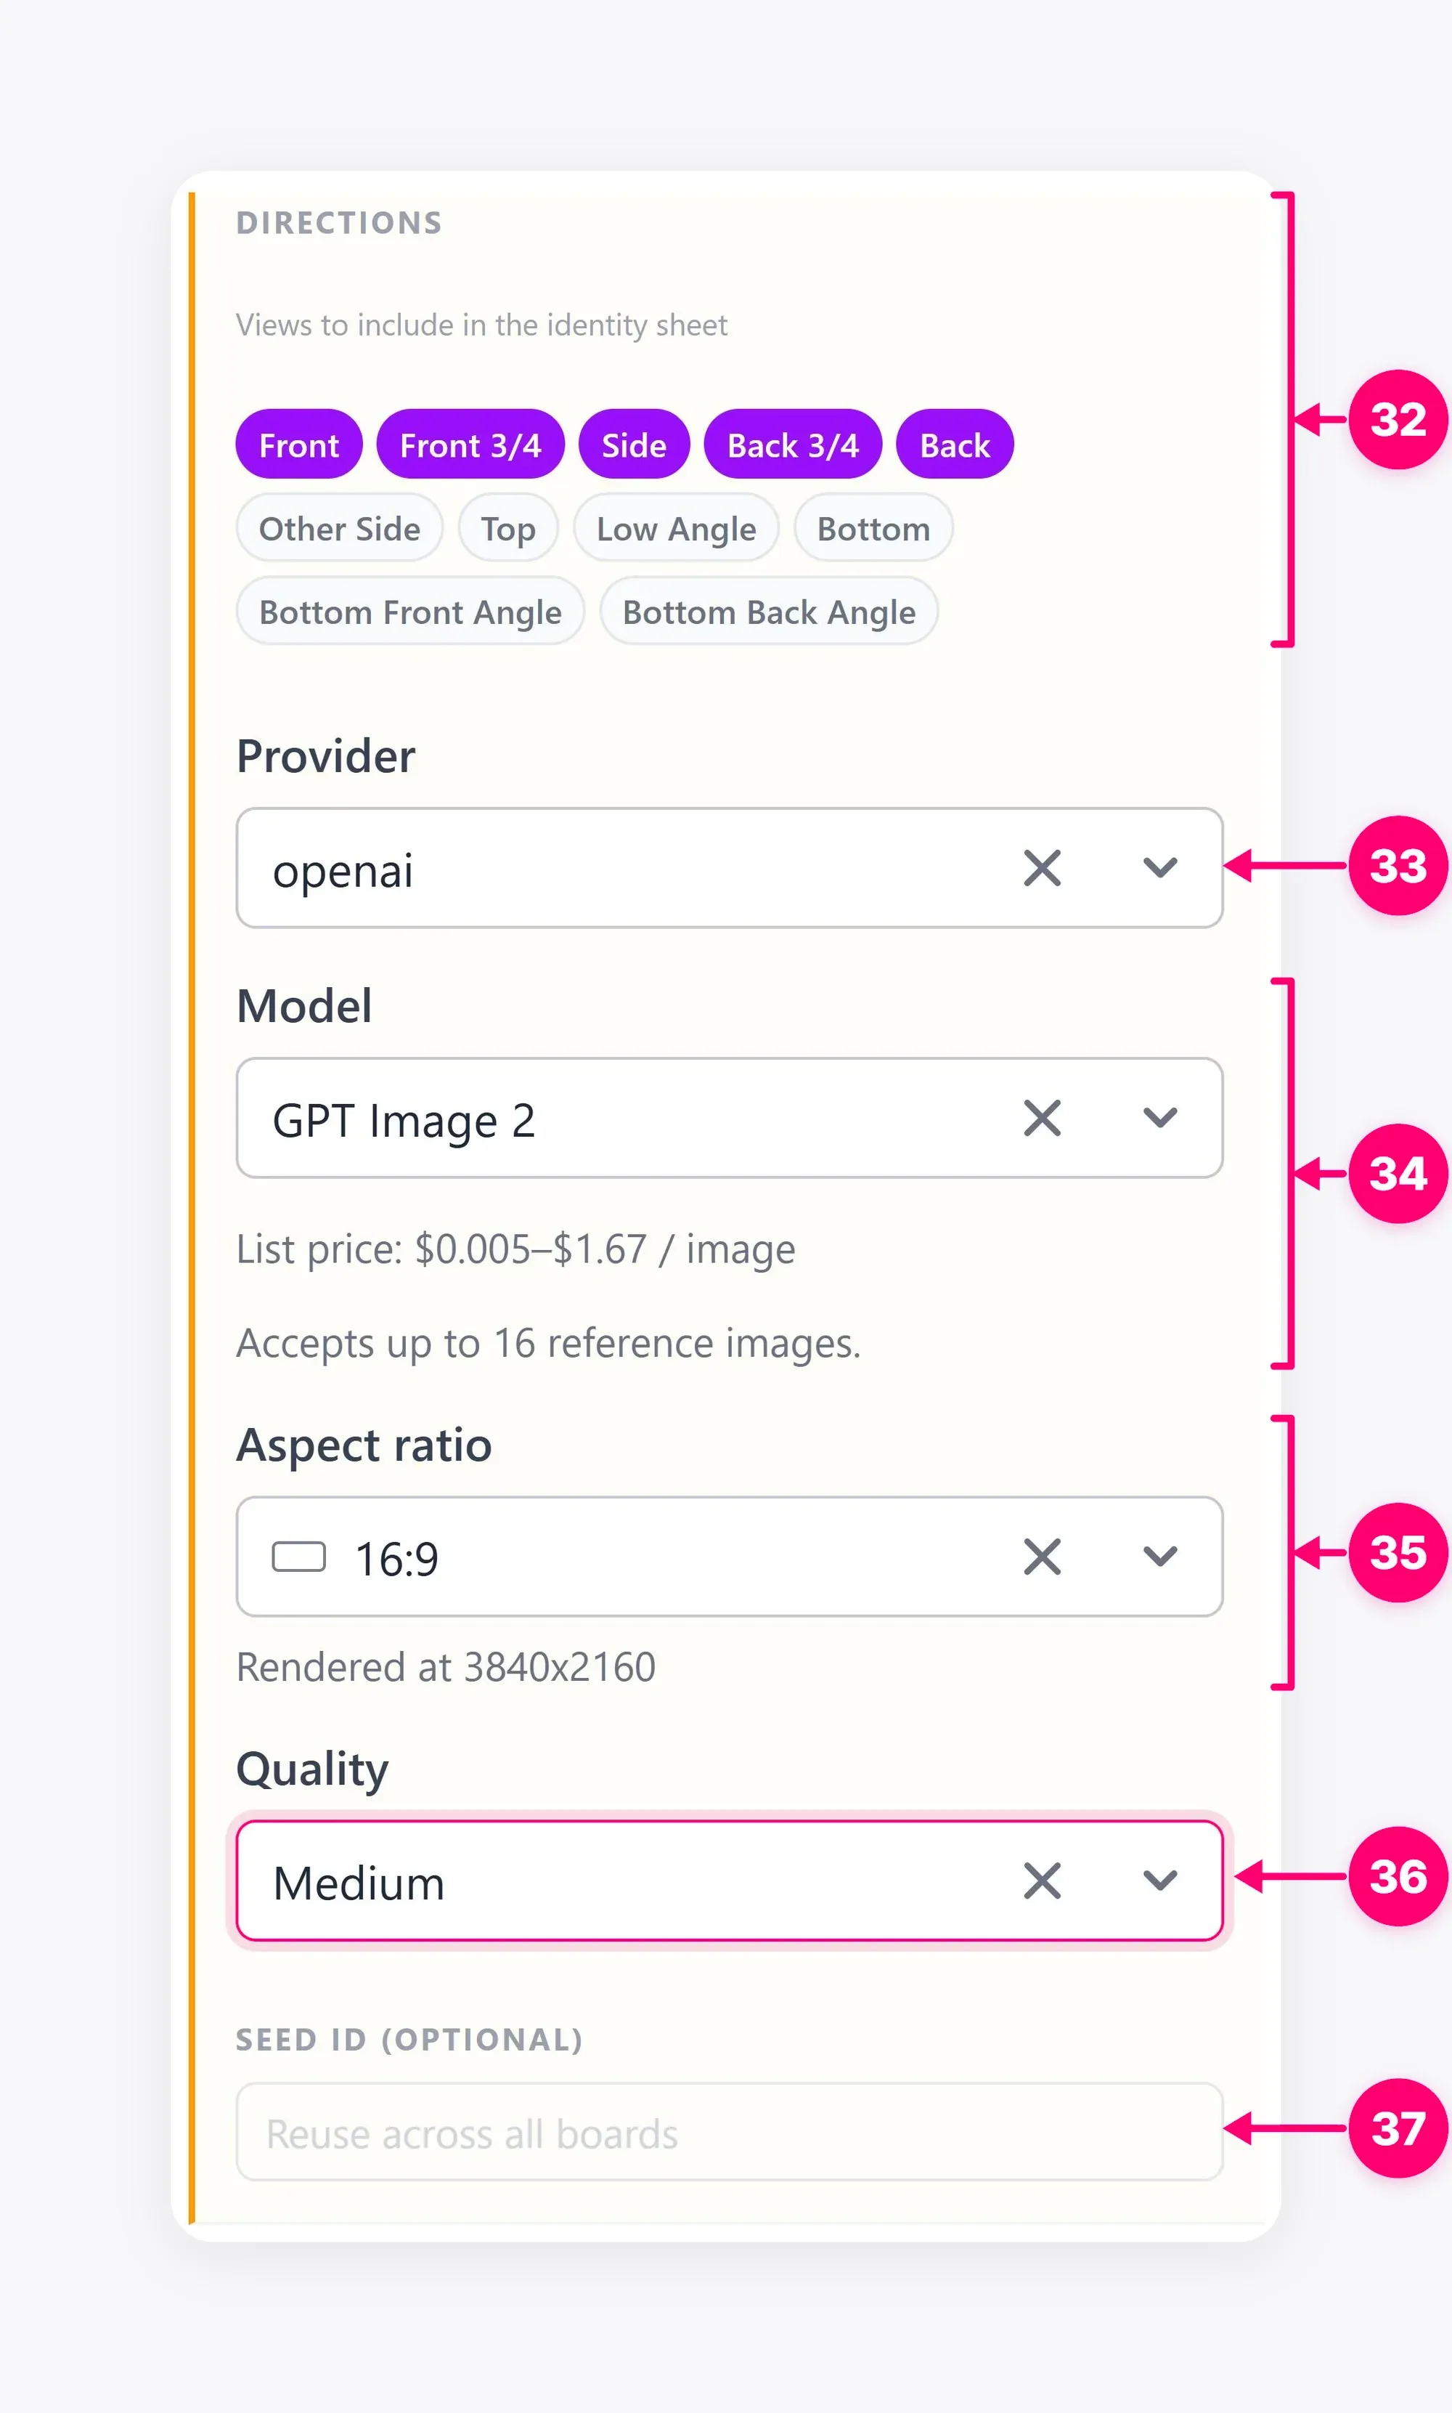The image size is (1452, 2413).
Task: Enable the Other Side view chip
Action: (x=340, y=527)
